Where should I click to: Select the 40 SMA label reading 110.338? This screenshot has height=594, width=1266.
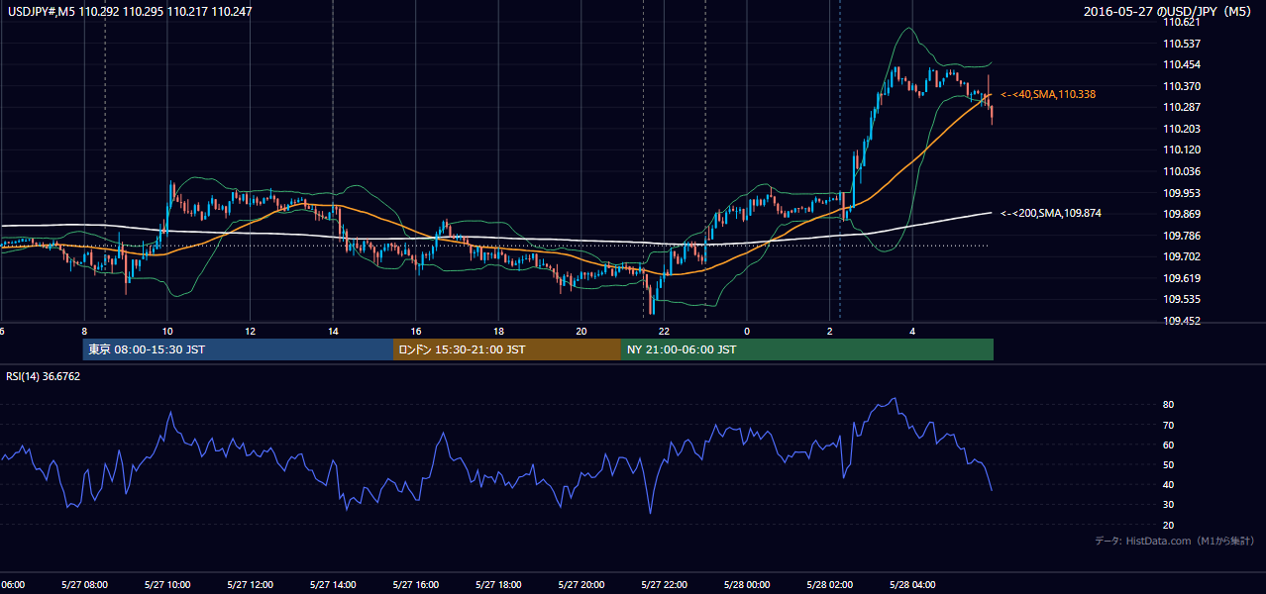1048,94
